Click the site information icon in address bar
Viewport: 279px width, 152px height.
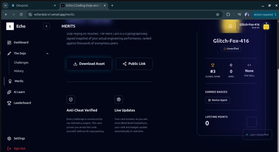[x=30, y=15]
